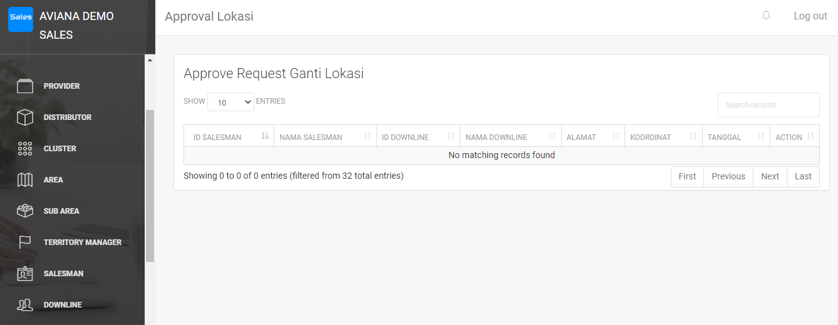The image size is (838, 325).
Task: Click the Search records field
Action: 768,105
